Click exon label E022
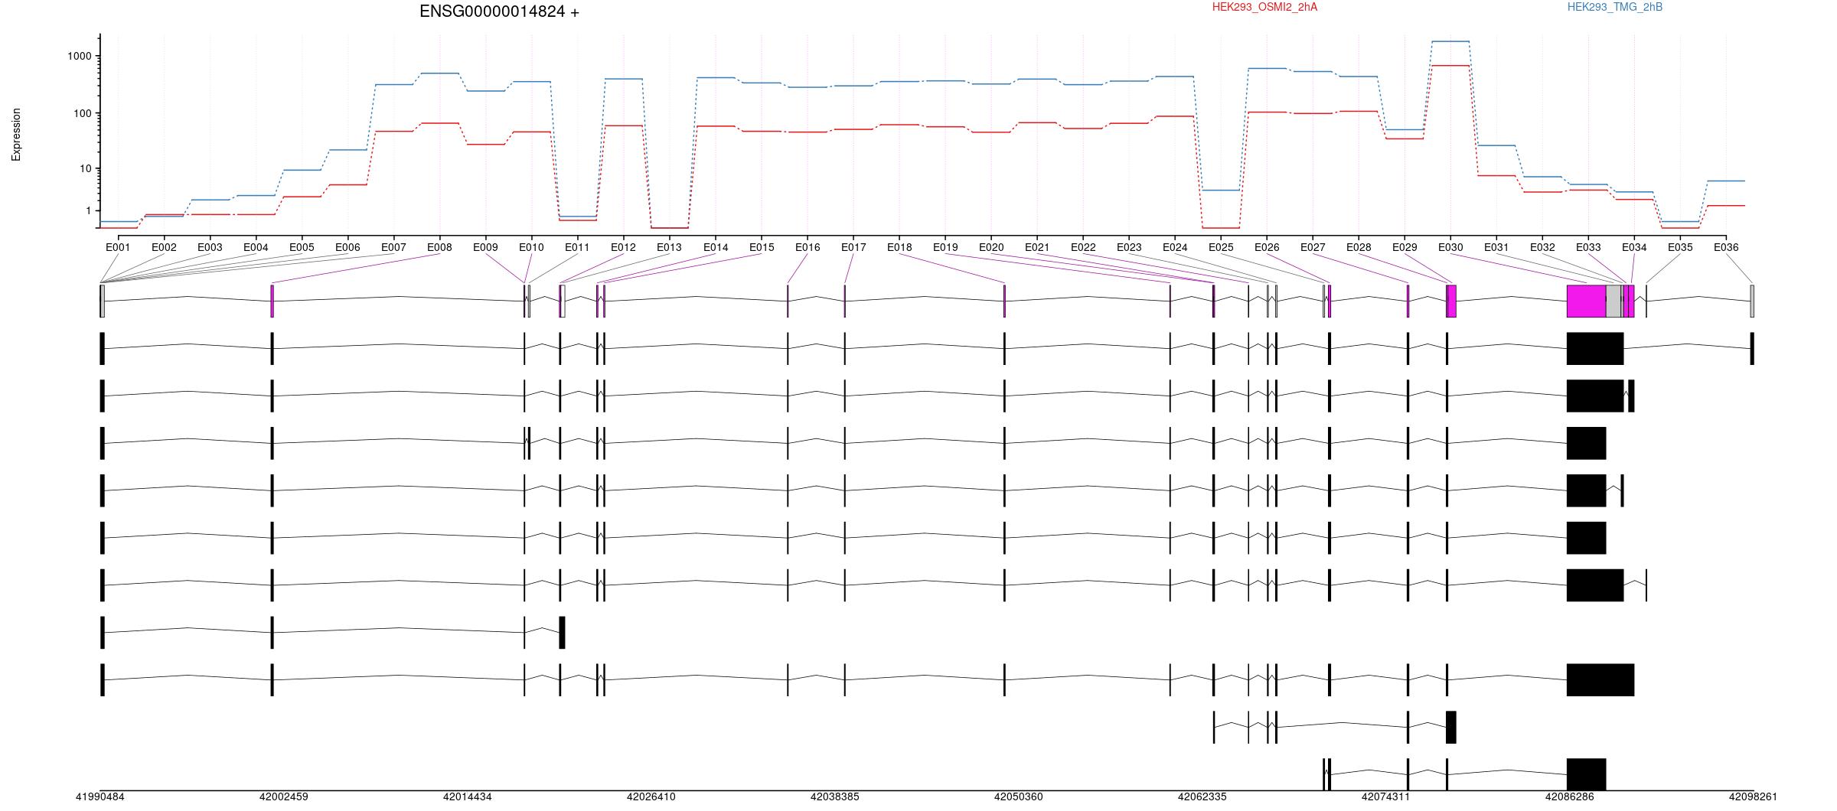The image size is (1837, 811). point(1083,247)
